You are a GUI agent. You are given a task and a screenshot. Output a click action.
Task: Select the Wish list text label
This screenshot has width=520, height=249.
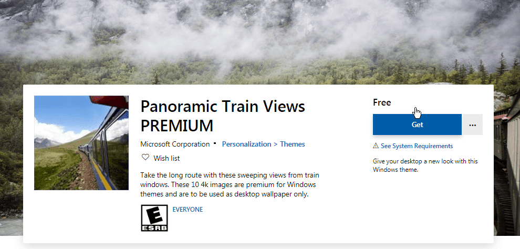pyautogui.click(x=167, y=158)
